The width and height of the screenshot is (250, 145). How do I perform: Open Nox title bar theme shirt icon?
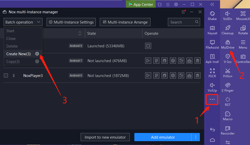pos(160,4)
